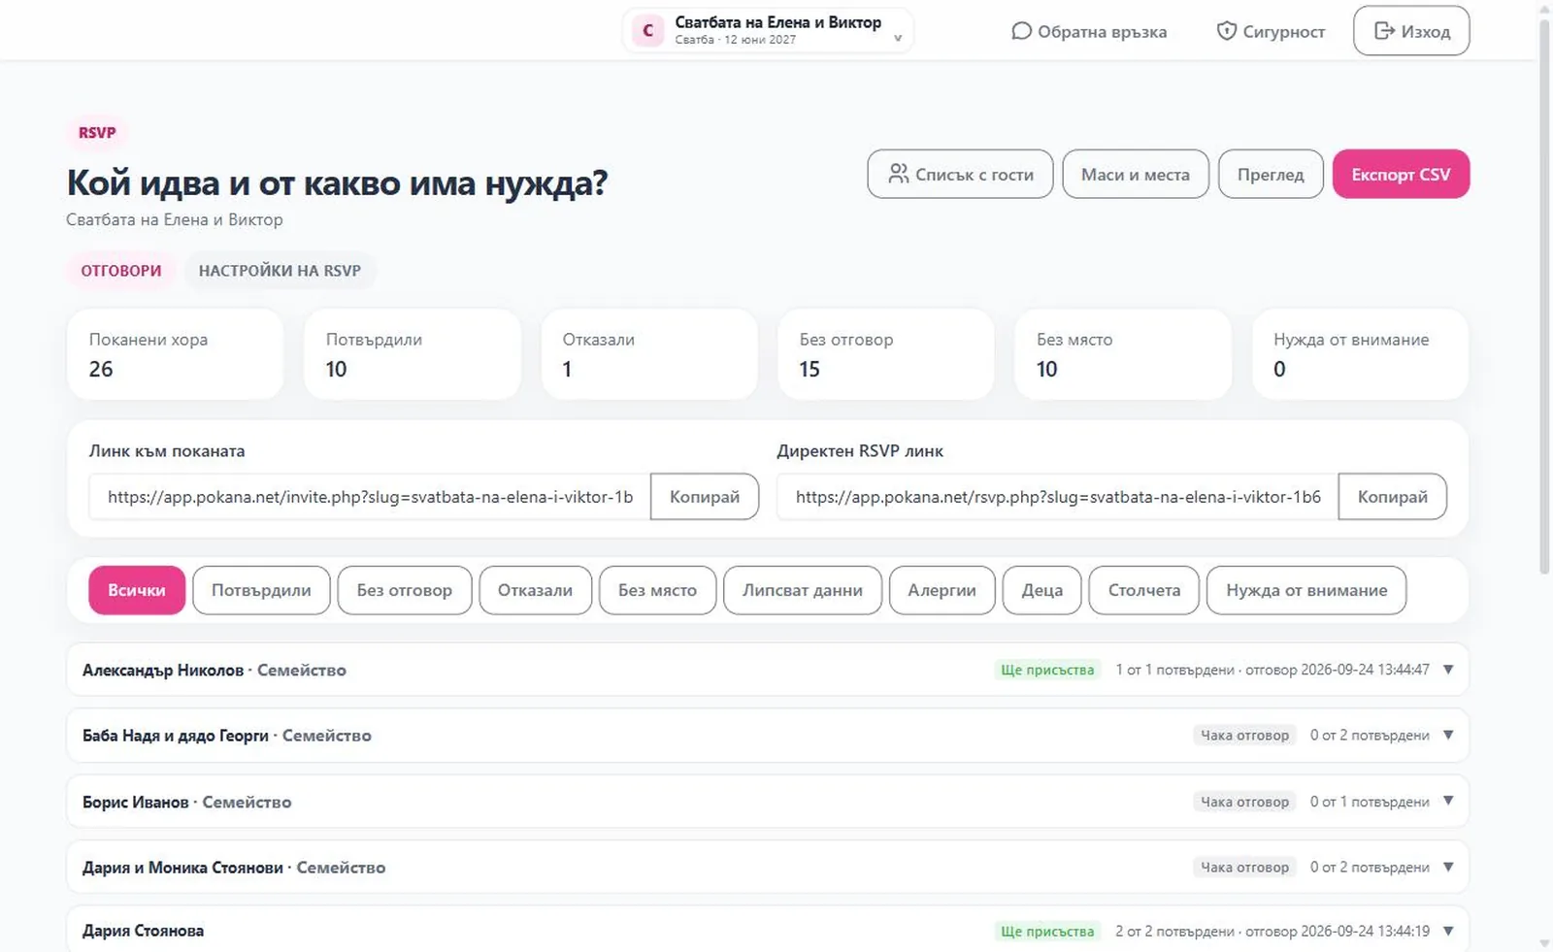Filter by Деца
The image size is (1553, 952).
(1042, 590)
